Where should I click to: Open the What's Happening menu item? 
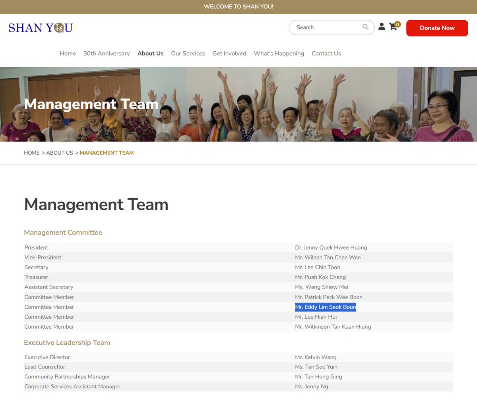[279, 53]
